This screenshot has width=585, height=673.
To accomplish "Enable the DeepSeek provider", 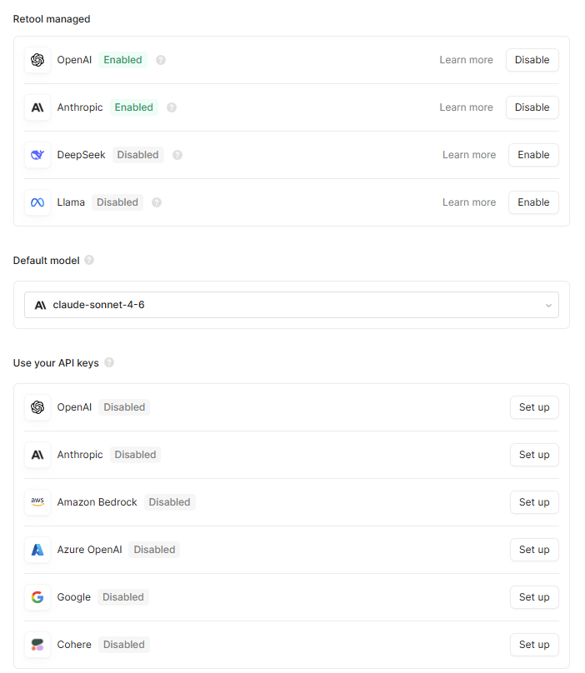I will pos(533,155).
